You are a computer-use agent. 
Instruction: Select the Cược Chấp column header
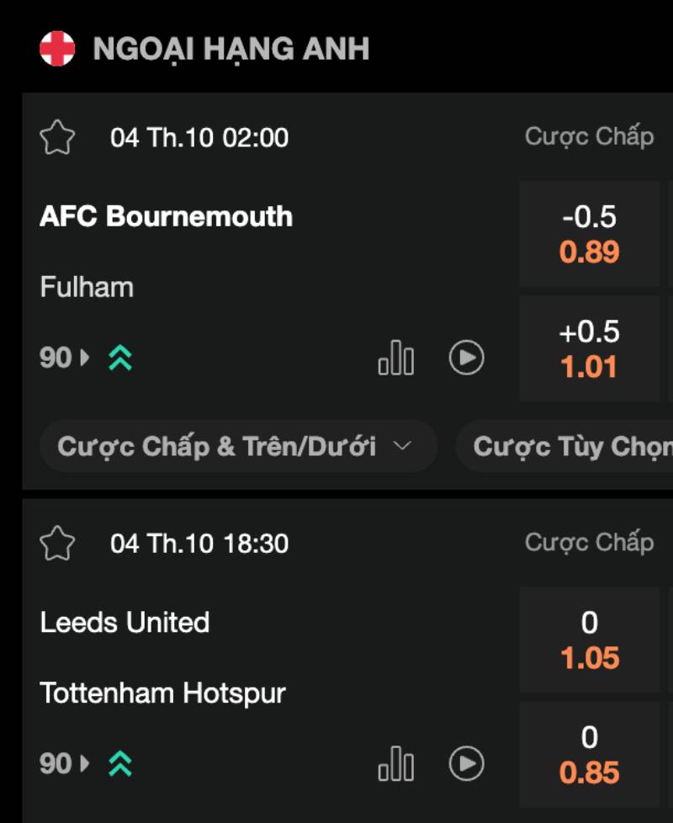[x=589, y=136]
